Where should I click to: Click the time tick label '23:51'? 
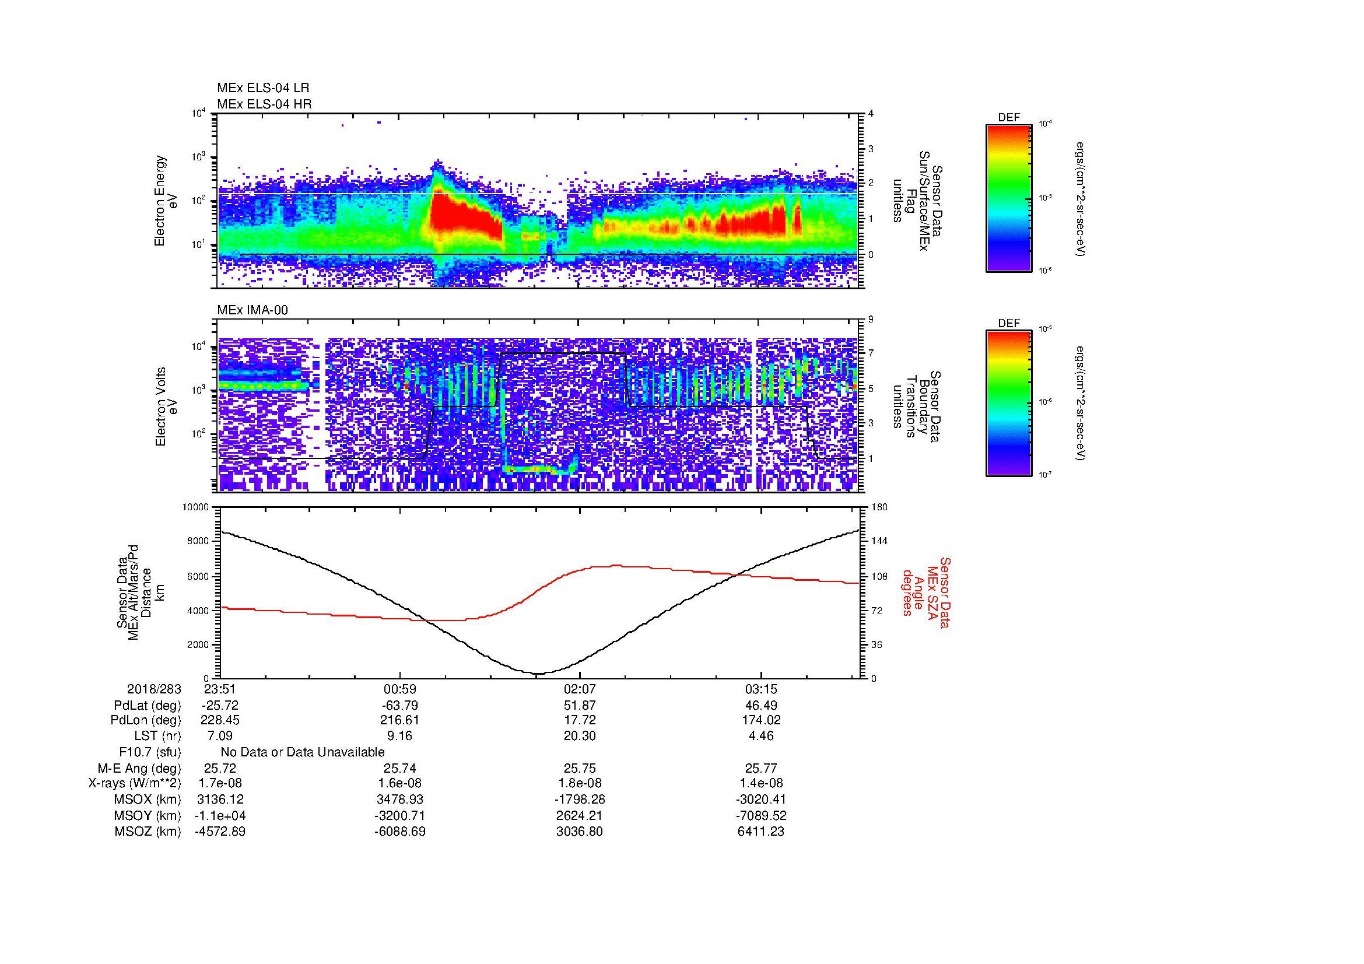coord(220,689)
